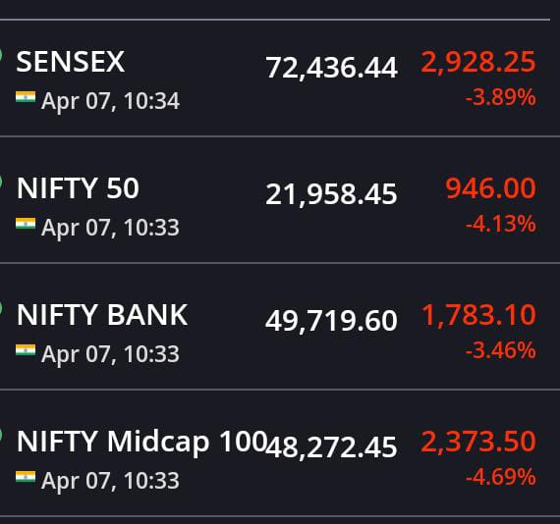Click SENSEX change value 2,928.25
The width and height of the screenshot is (560, 524).
pyautogui.click(x=478, y=63)
